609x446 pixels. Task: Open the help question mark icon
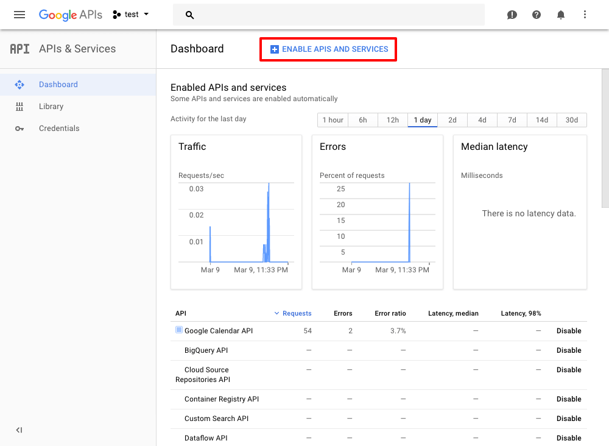[537, 15]
